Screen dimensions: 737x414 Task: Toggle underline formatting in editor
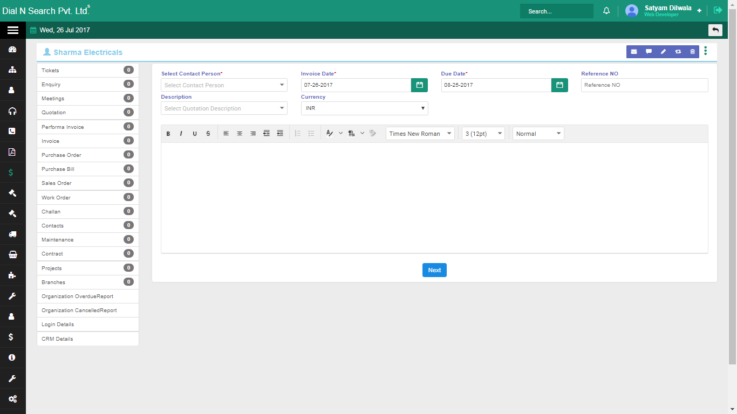point(195,134)
